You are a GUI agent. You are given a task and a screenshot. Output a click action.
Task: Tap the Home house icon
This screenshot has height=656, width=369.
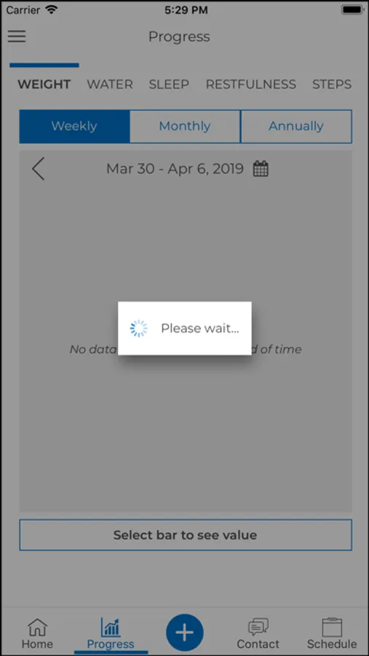(37, 627)
